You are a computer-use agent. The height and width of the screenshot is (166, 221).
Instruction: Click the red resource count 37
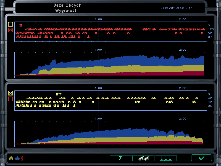point(210,37)
